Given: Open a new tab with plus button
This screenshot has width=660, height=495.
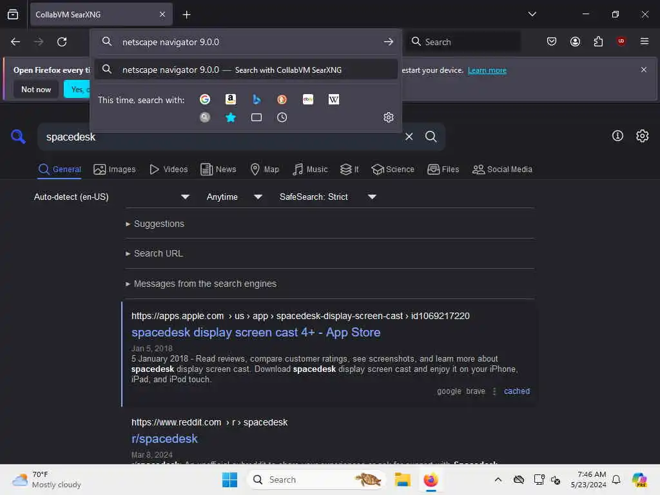Looking at the screenshot, I should 186,15.
